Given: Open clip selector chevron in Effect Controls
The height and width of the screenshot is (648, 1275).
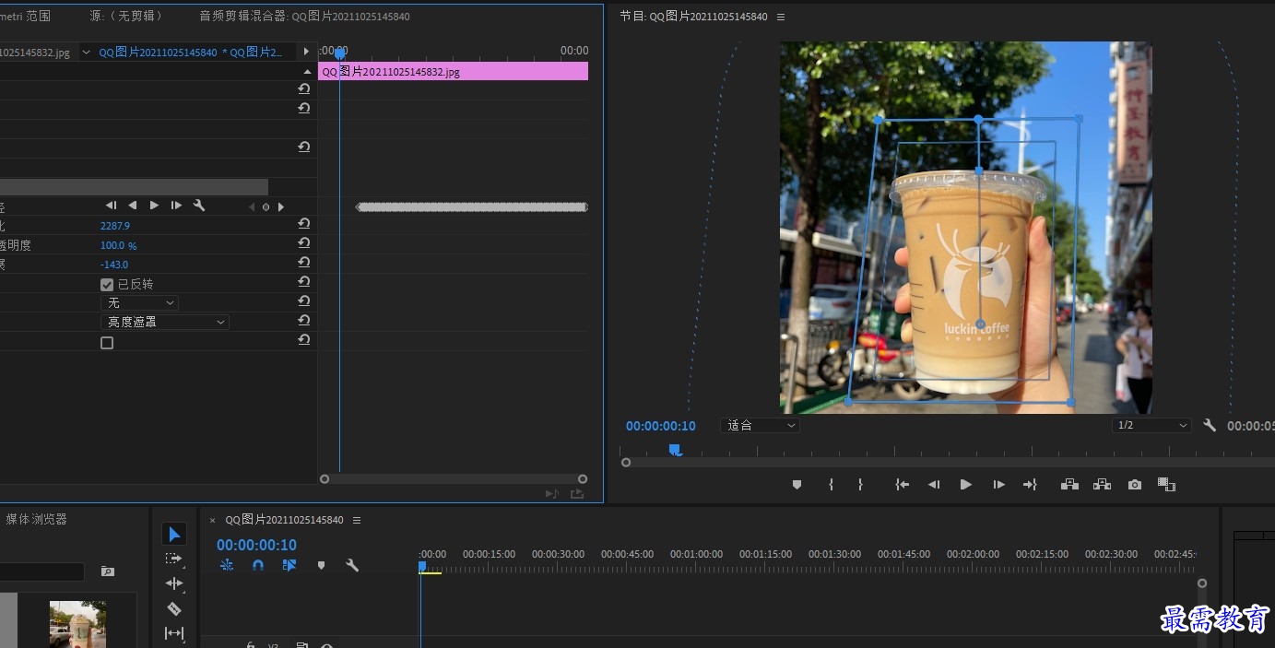Looking at the screenshot, I should point(87,53).
